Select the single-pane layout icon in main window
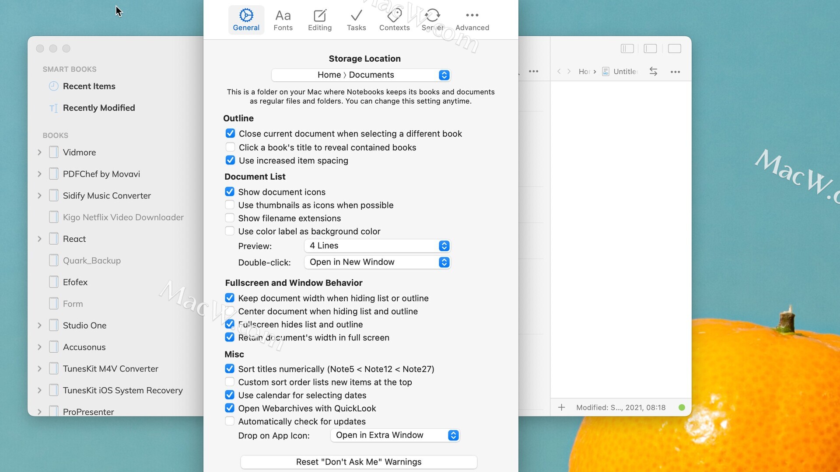 [x=675, y=49]
